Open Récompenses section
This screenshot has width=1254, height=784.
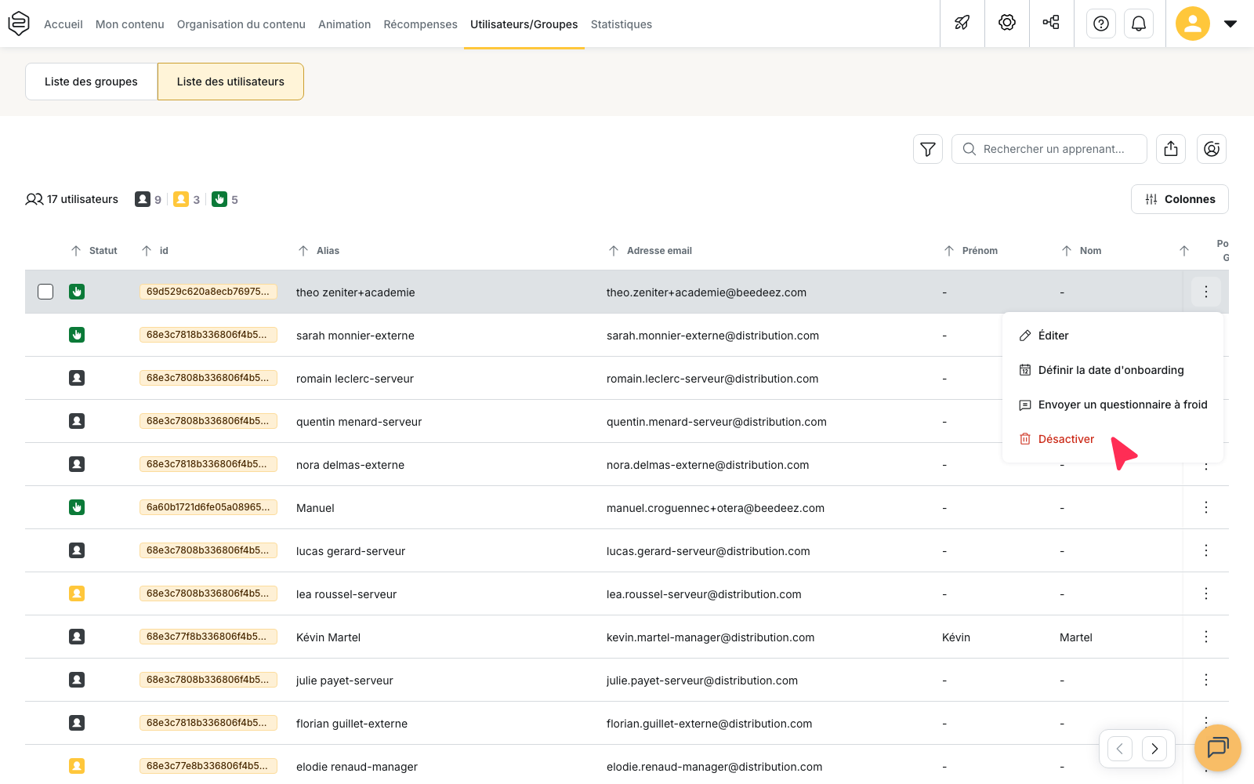421,24
